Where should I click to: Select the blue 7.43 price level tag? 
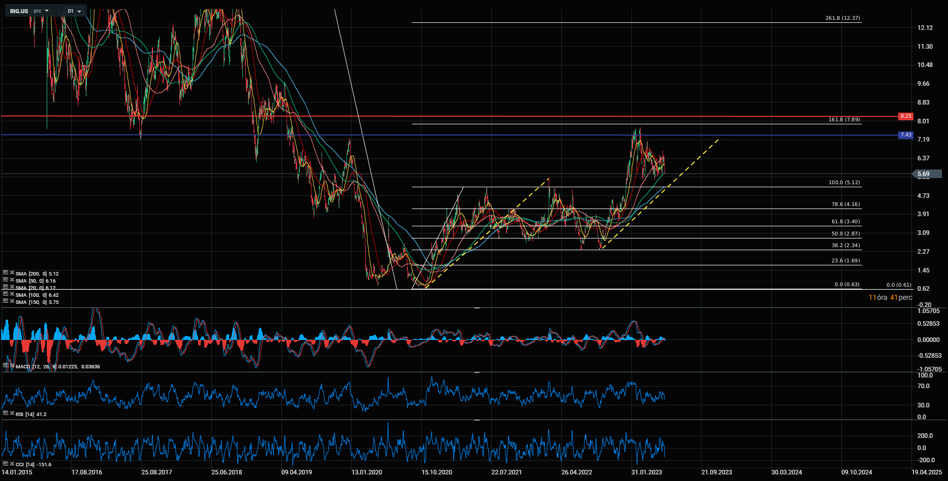tap(905, 135)
